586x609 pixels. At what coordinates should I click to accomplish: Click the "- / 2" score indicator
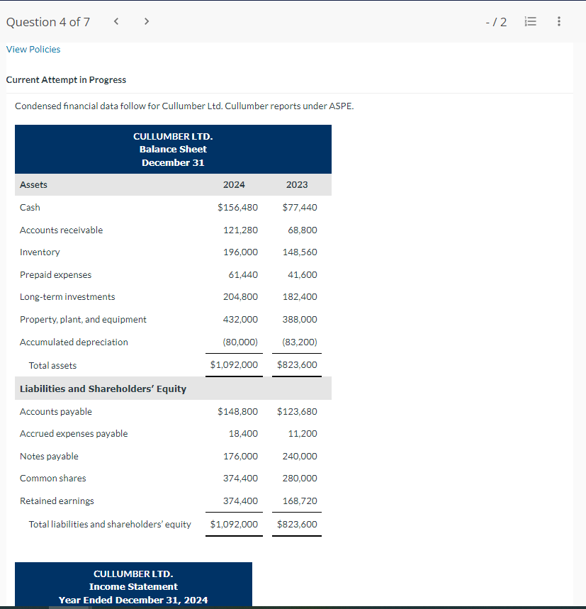coord(497,22)
